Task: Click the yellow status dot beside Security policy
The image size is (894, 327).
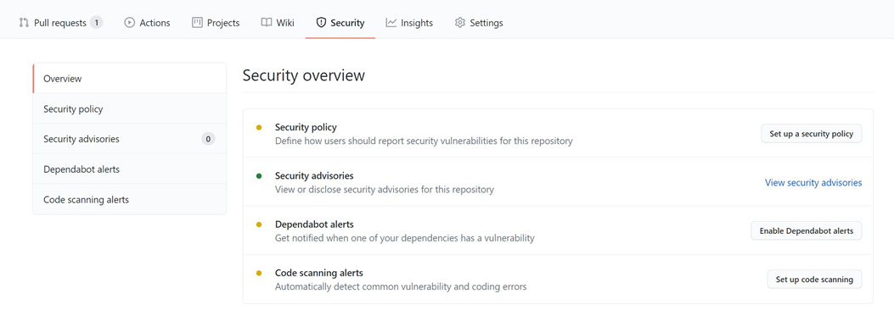Action: [259, 127]
